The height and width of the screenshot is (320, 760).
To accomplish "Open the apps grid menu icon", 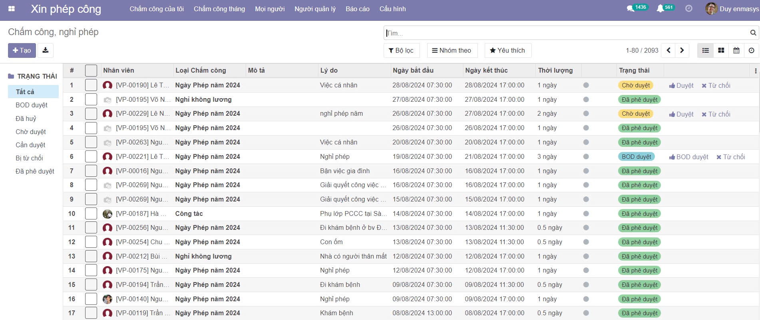I will [12, 9].
